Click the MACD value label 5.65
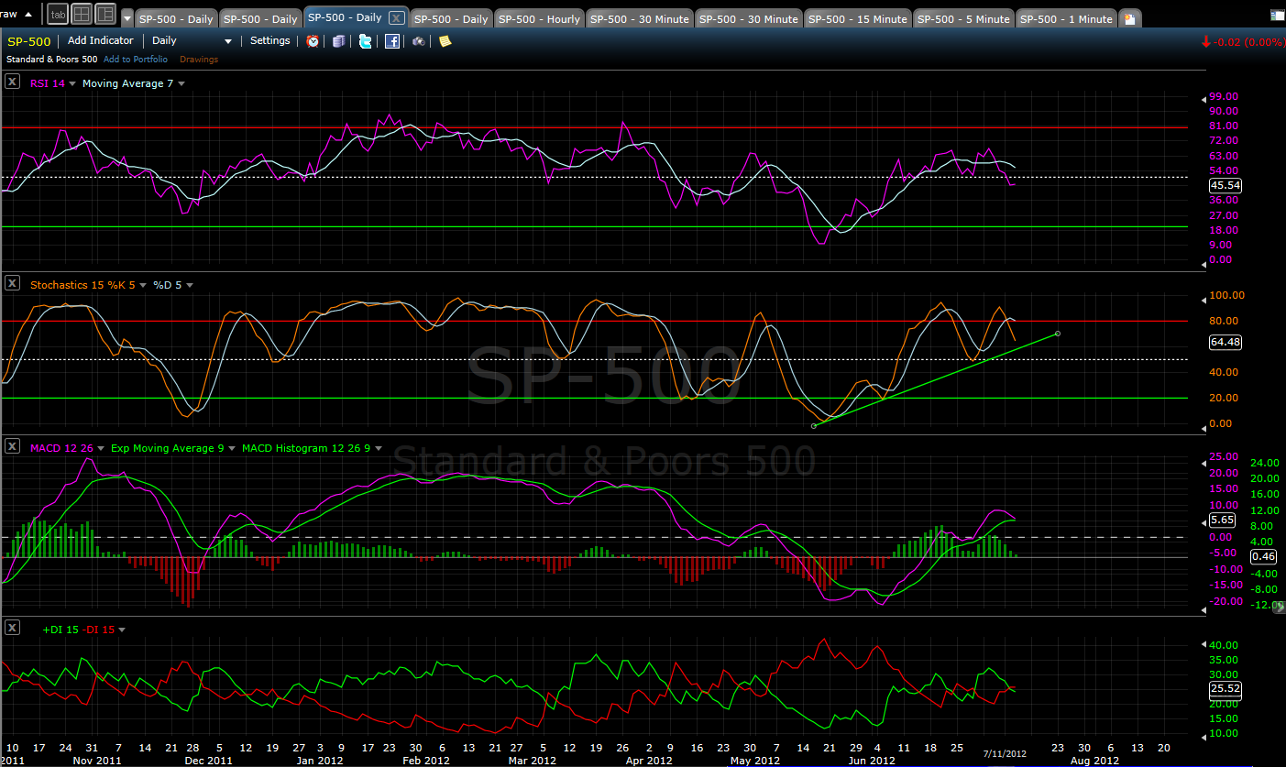The image size is (1286, 767). [1223, 520]
